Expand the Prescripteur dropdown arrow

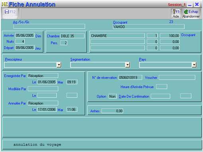[x=59, y=65]
